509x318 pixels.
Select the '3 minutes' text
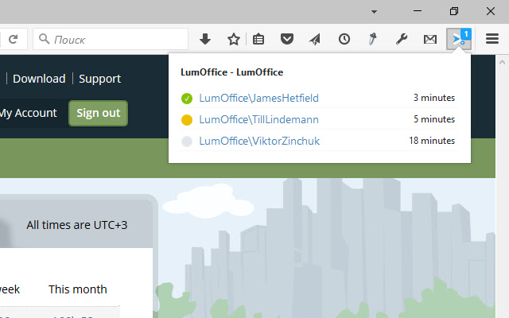coord(434,98)
